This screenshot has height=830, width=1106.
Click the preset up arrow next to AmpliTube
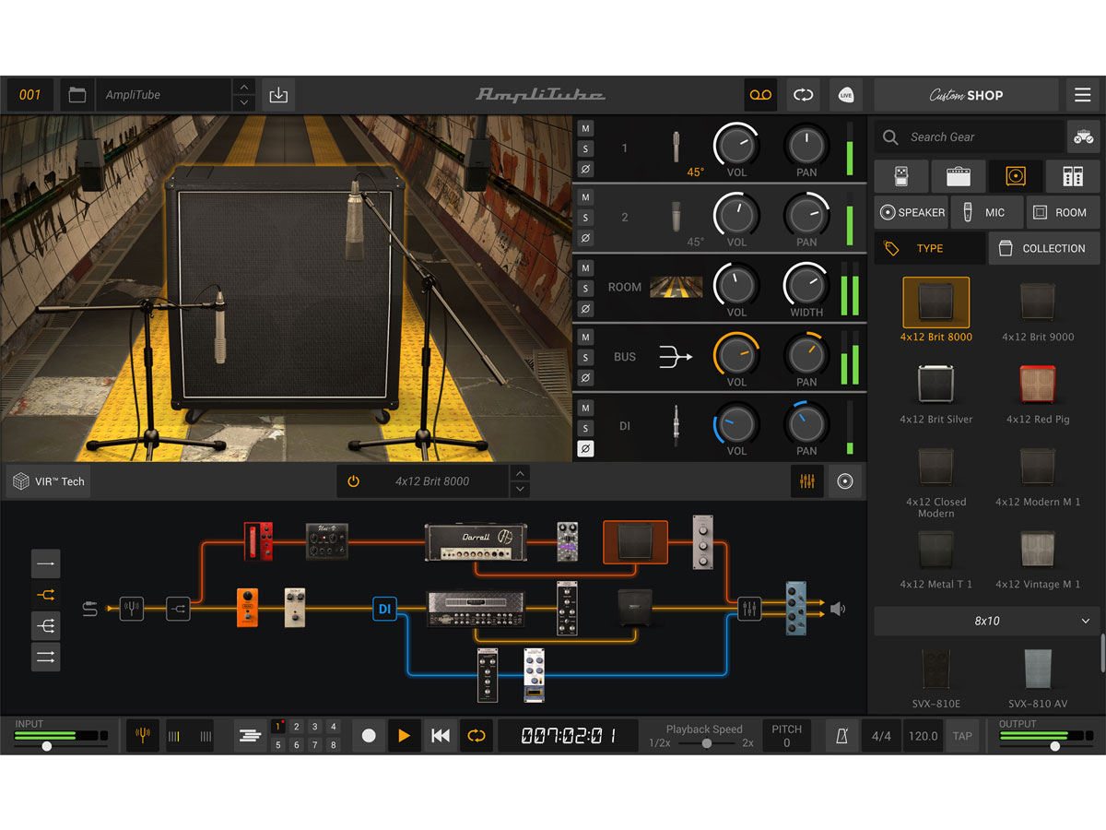pyautogui.click(x=243, y=87)
